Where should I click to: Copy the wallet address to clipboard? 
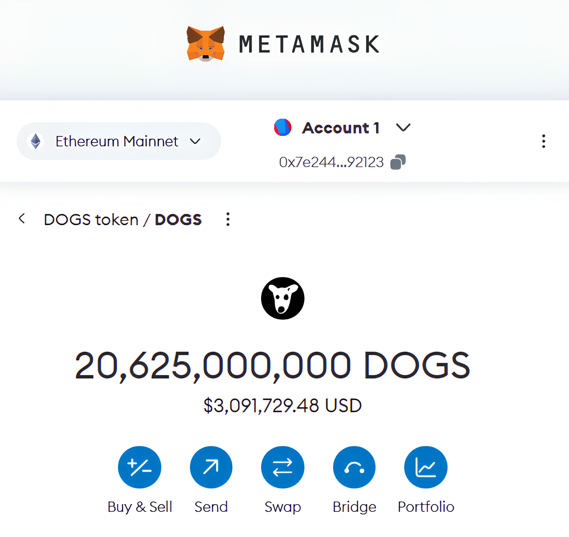398,162
